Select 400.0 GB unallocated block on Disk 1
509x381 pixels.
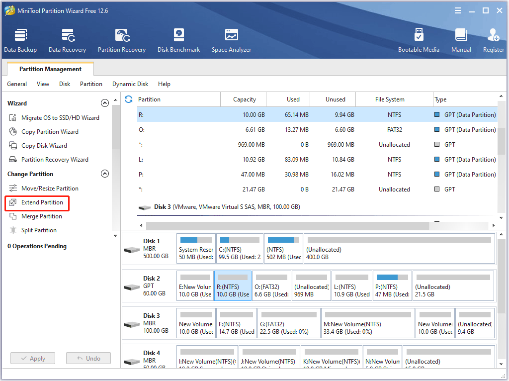(x=399, y=249)
